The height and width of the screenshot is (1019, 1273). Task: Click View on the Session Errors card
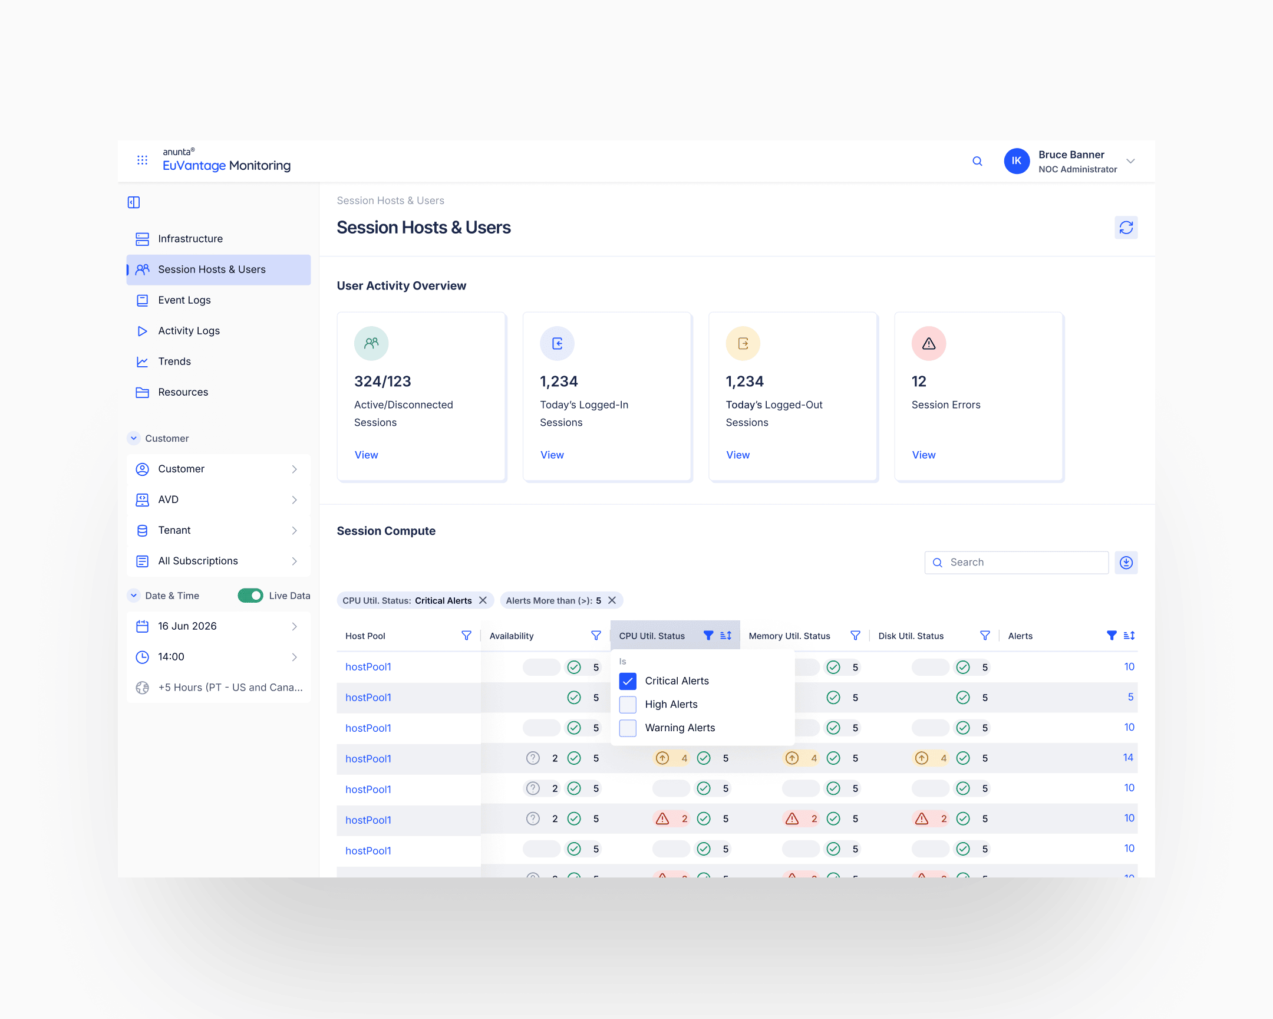pos(924,455)
